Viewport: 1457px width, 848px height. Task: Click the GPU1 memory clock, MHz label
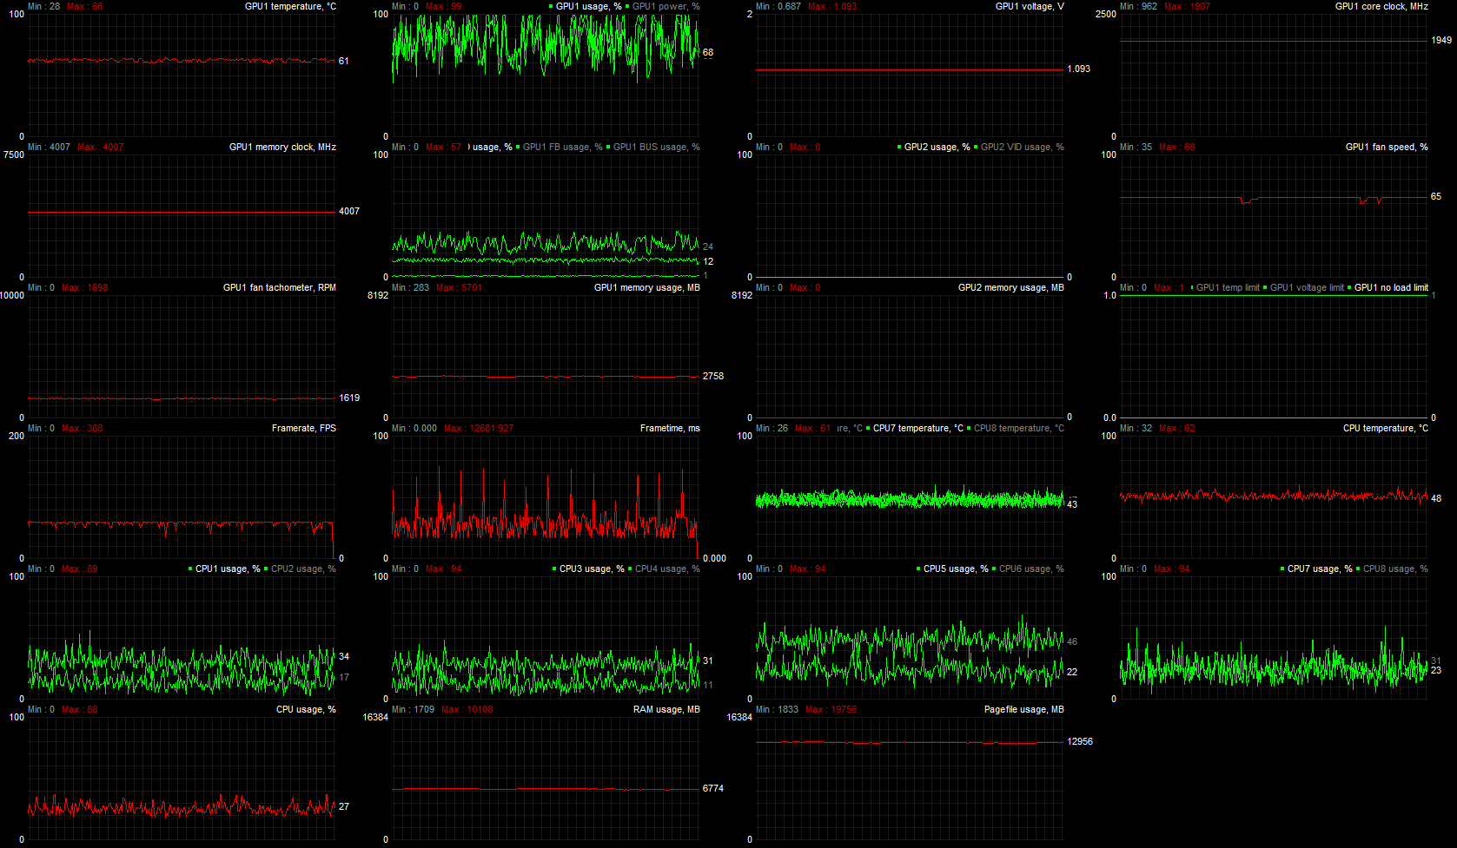click(x=282, y=148)
